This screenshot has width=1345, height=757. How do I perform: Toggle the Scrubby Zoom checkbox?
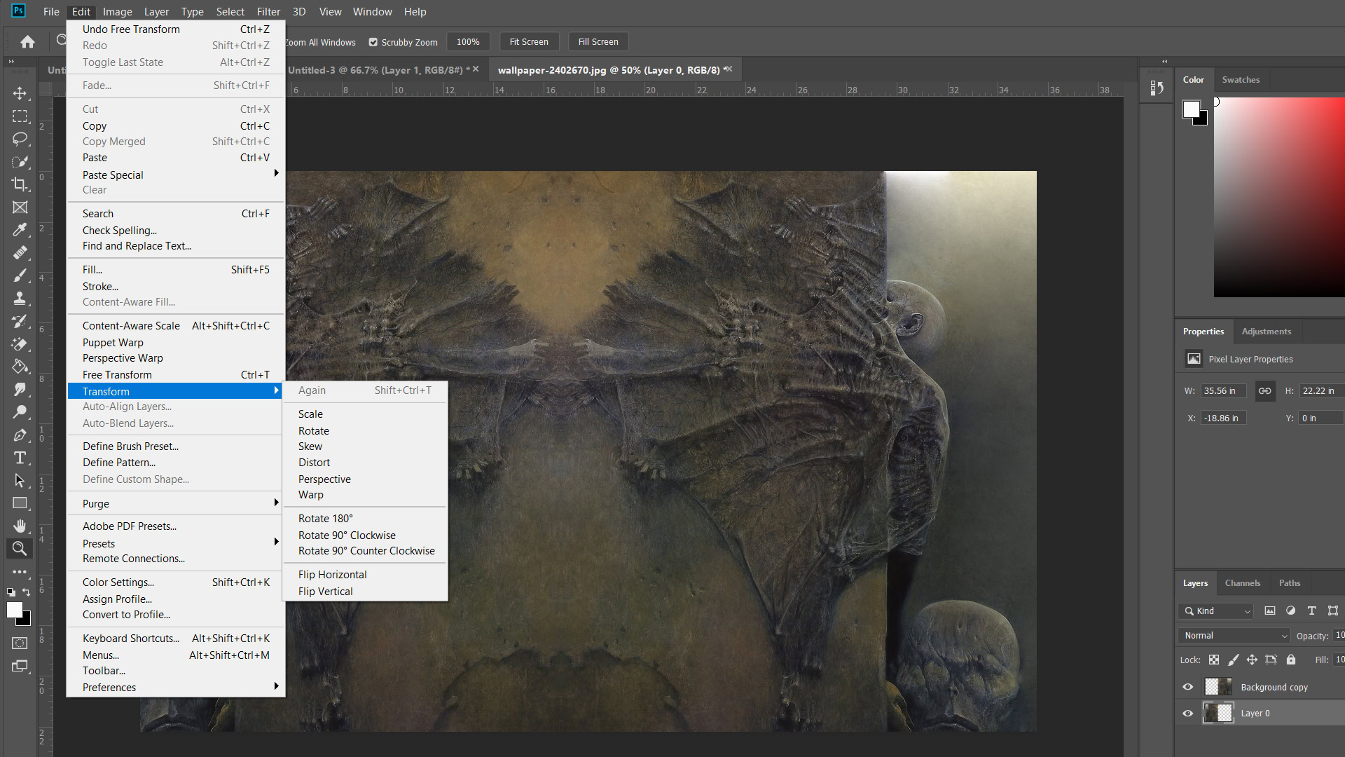click(373, 42)
